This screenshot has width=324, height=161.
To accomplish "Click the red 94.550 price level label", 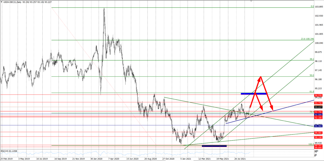I will pos(319,95).
